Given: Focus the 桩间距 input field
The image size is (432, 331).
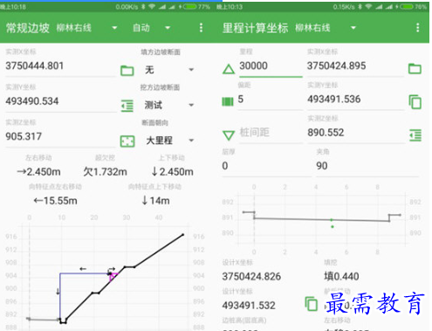Looking at the screenshot, I should point(271,133).
